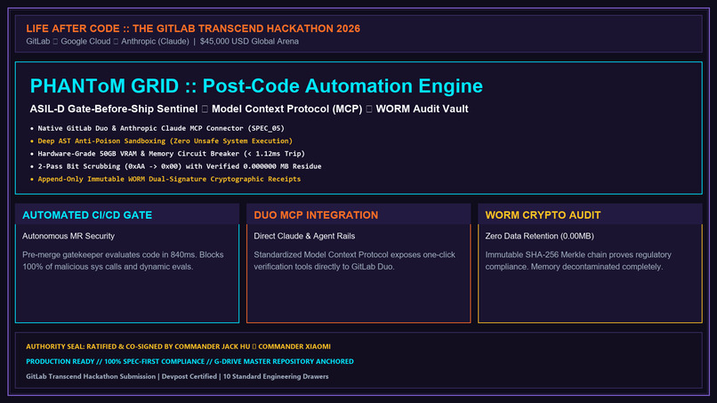Click the '$45,000 USD Global Arena' text
This screenshot has height=403, width=717.
(x=249, y=41)
